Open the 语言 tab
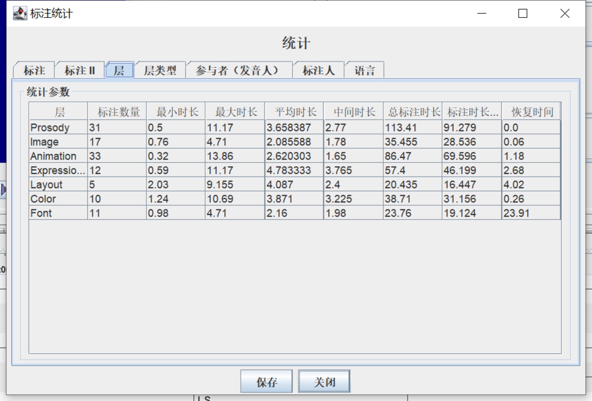Image resolution: width=592 pixels, height=401 pixels. point(364,70)
